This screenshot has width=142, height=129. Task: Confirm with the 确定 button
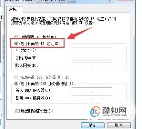[93, 125]
